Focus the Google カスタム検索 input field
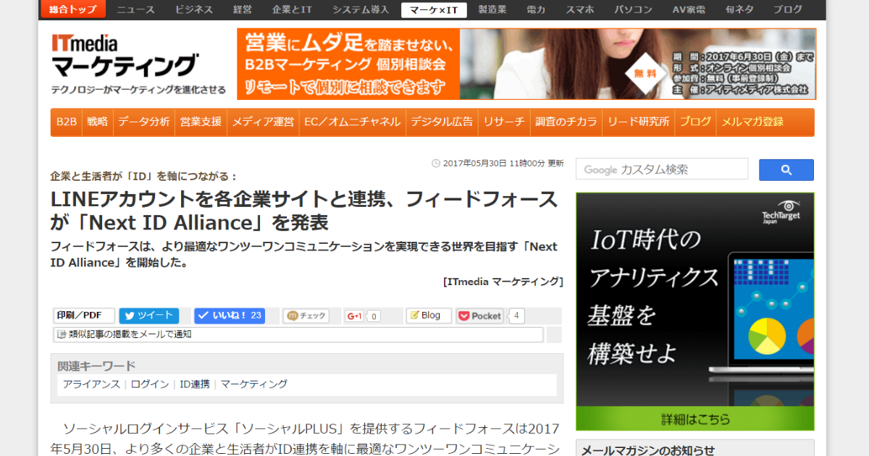 click(662, 169)
